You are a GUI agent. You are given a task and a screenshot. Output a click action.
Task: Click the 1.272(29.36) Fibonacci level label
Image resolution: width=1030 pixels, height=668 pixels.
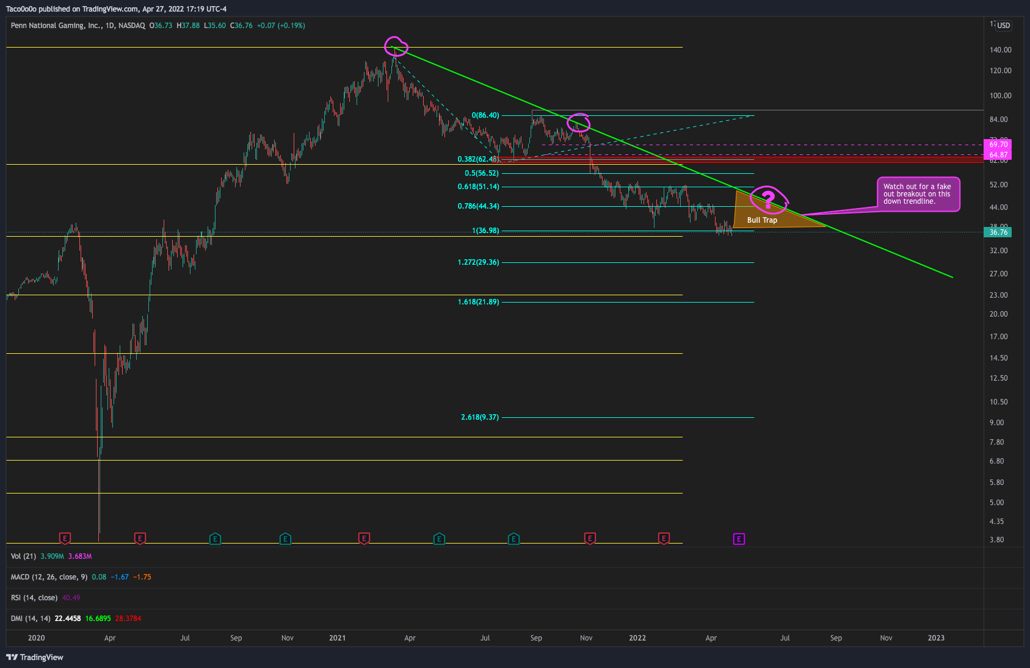click(478, 262)
